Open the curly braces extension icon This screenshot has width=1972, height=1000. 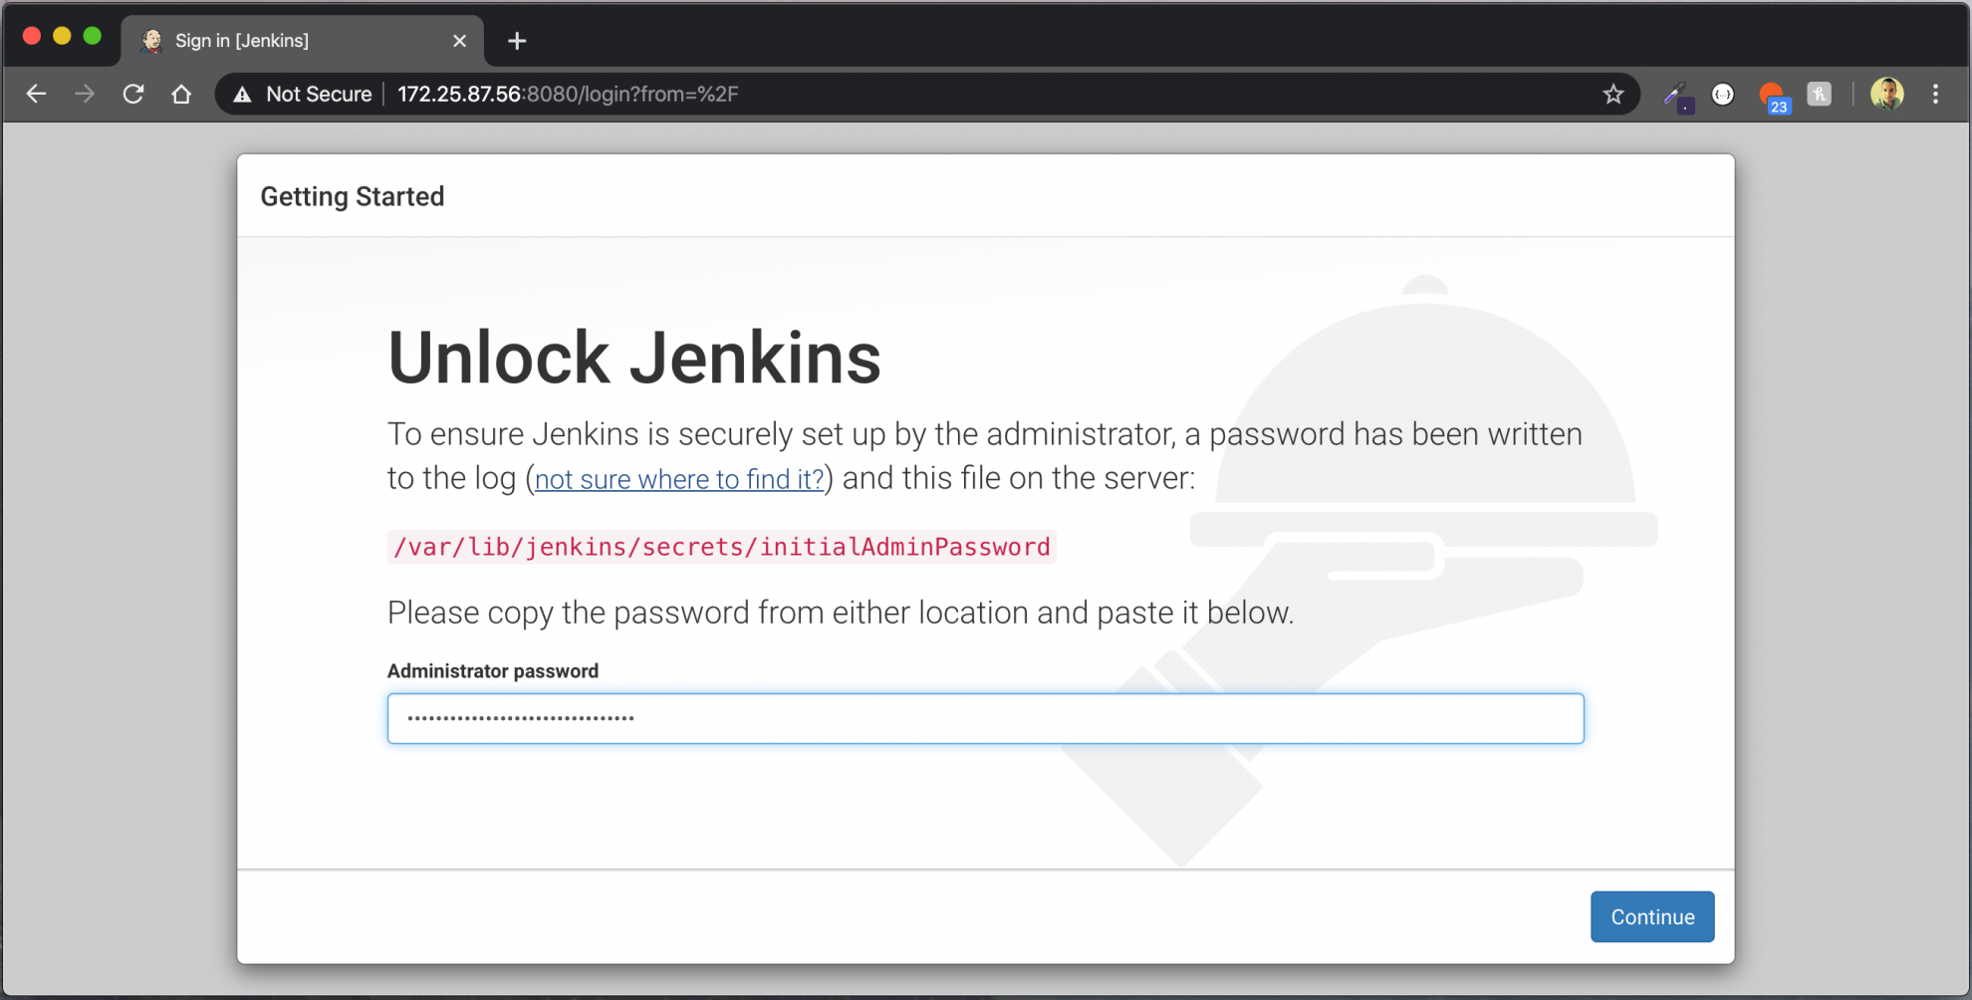[x=1723, y=95]
